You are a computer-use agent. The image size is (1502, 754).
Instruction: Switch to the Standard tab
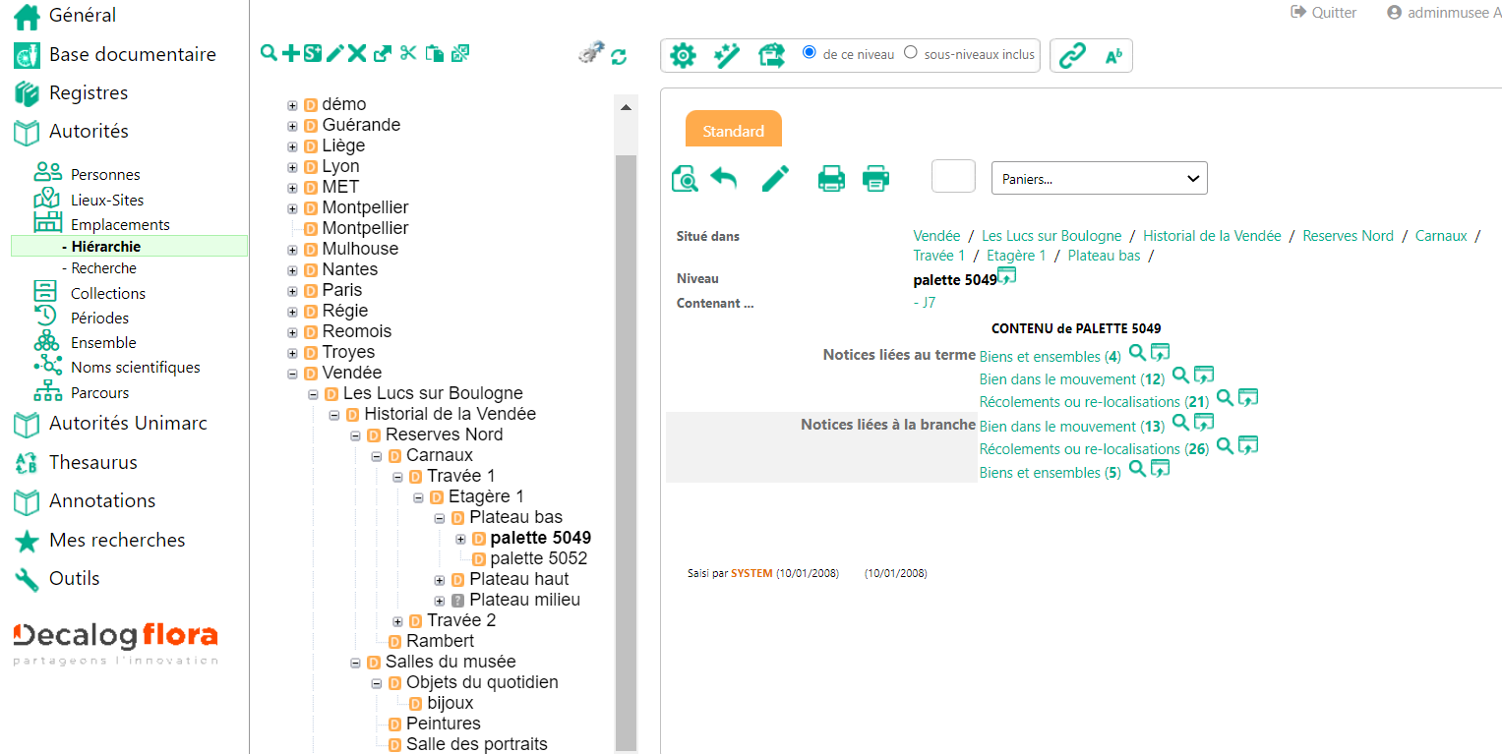pos(733,131)
